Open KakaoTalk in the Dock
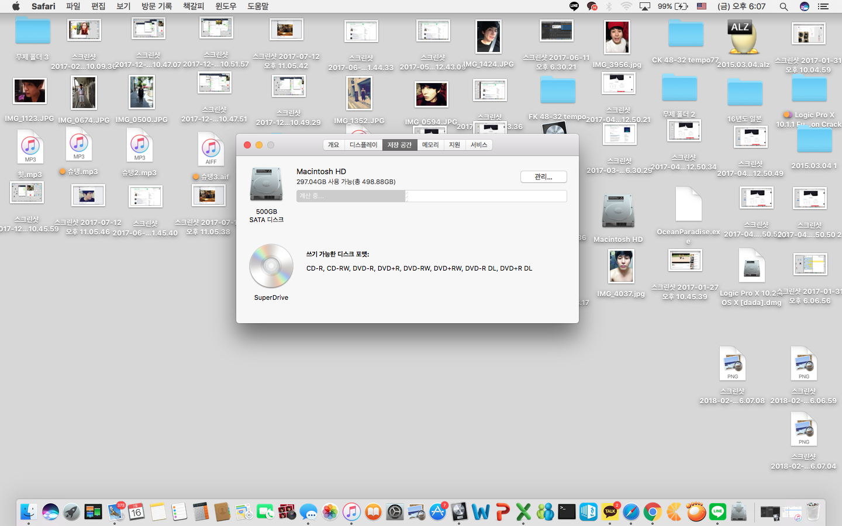The height and width of the screenshot is (526, 842). point(610,512)
